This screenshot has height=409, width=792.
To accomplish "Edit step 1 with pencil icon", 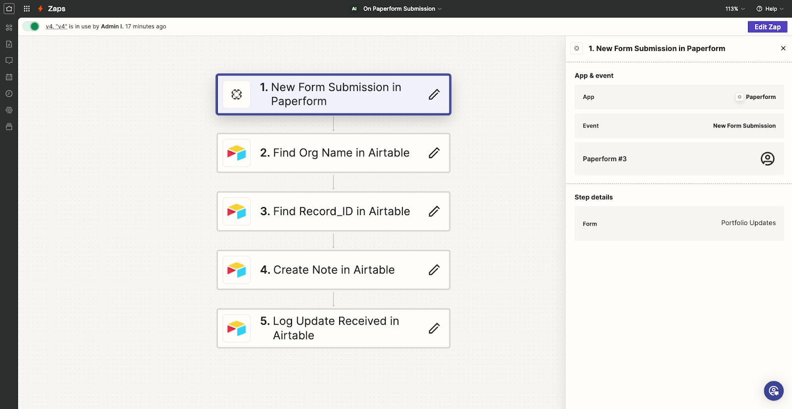I will click(434, 94).
